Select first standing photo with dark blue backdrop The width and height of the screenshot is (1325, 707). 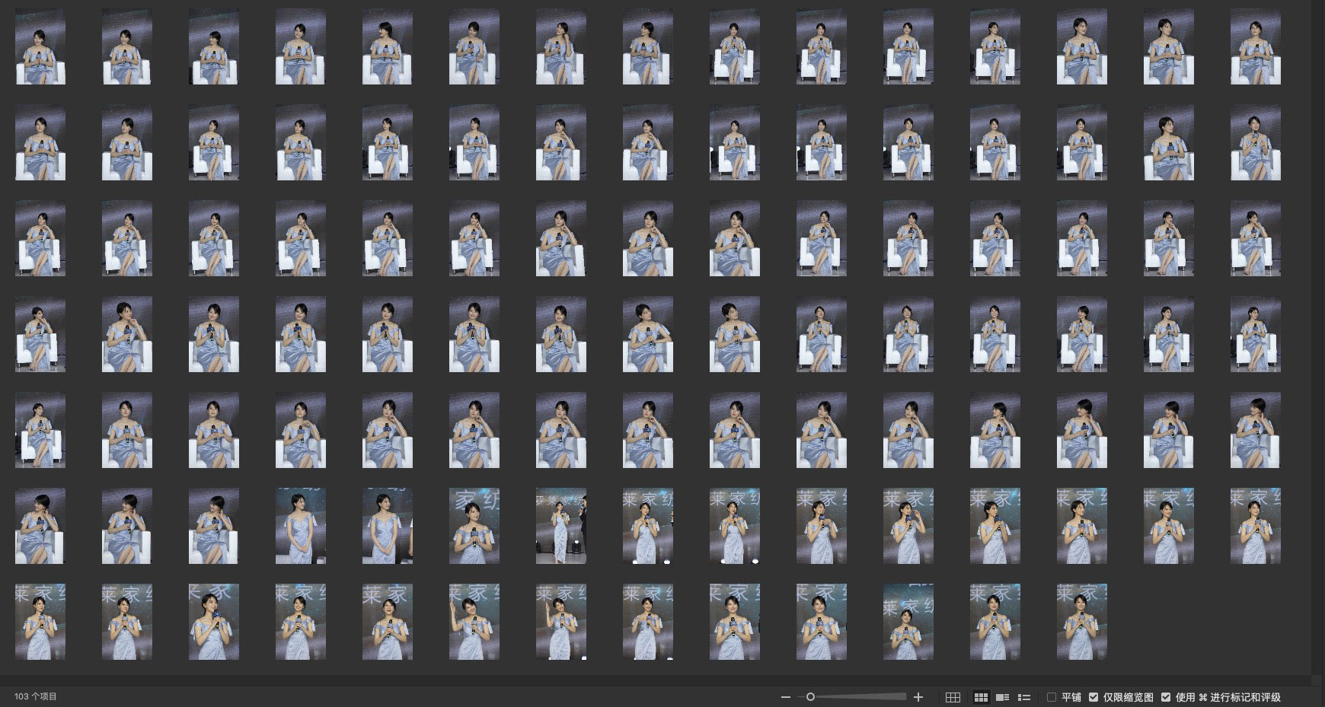(301, 526)
